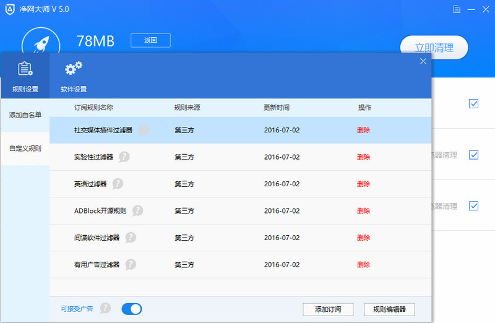
Task: Click help icon beside 有用广告过滤器
Action: pyautogui.click(x=131, y=265)
